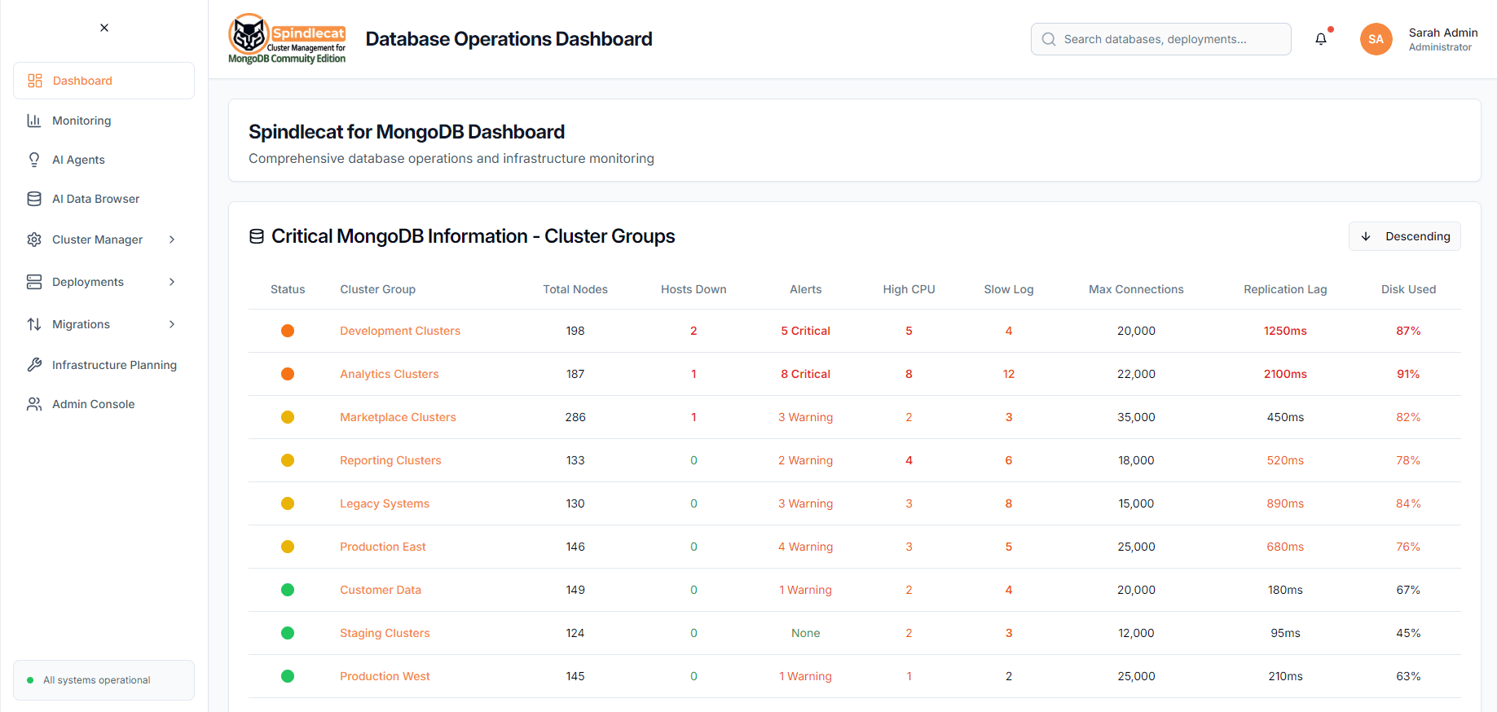Click the Alerts column header
The height and width of the screenshot is (712, 1497).
805,289
